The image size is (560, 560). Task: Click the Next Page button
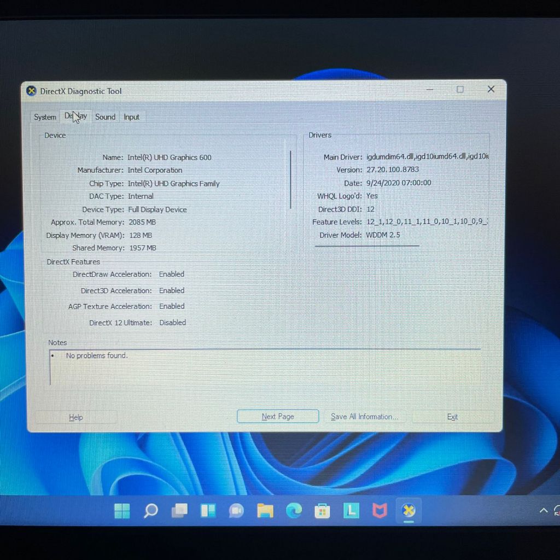coord(278,417)
